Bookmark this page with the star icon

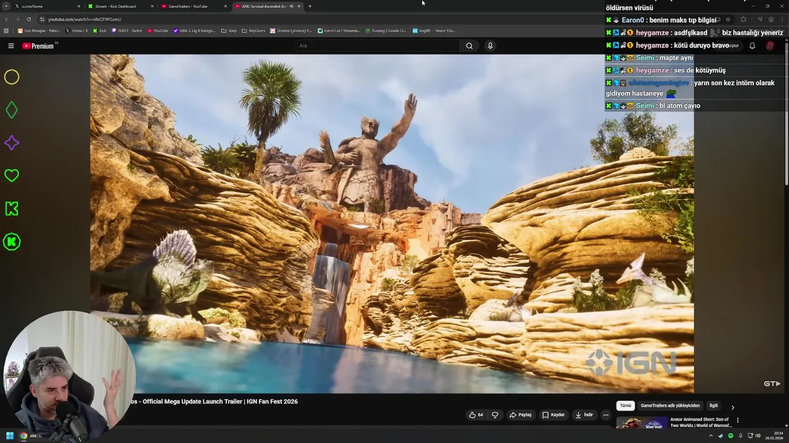pos(728,19)
